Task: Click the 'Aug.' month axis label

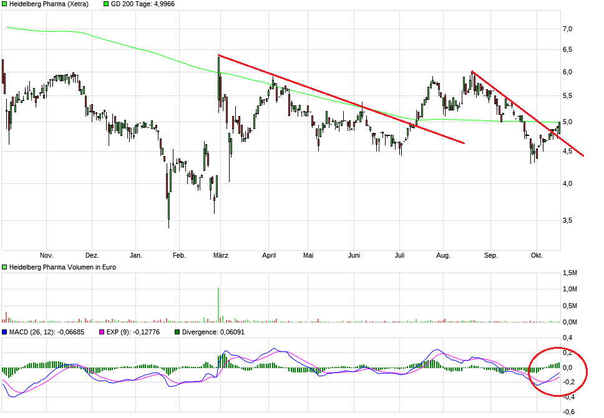Action: click(443, 255)
